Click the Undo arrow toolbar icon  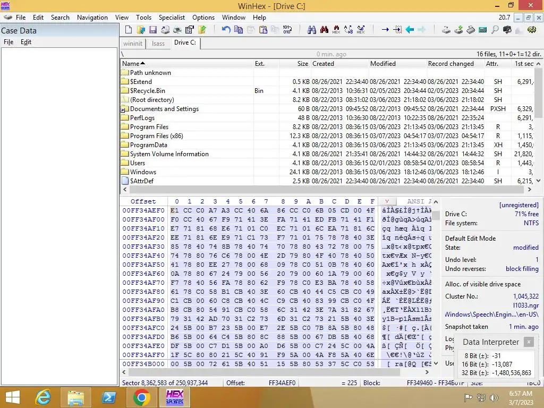click(x=226, y=30)
